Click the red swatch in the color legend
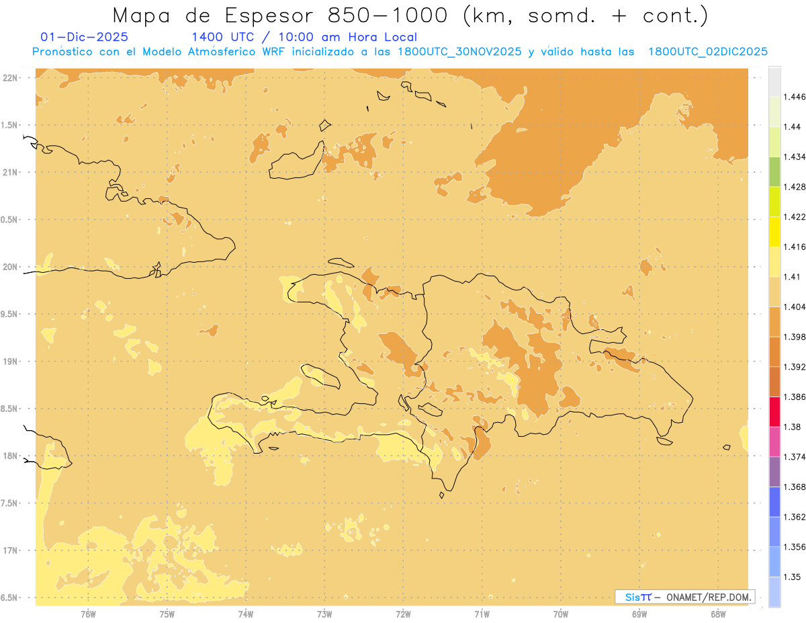Screen dimensions: 806x623 tap(774, 411)
